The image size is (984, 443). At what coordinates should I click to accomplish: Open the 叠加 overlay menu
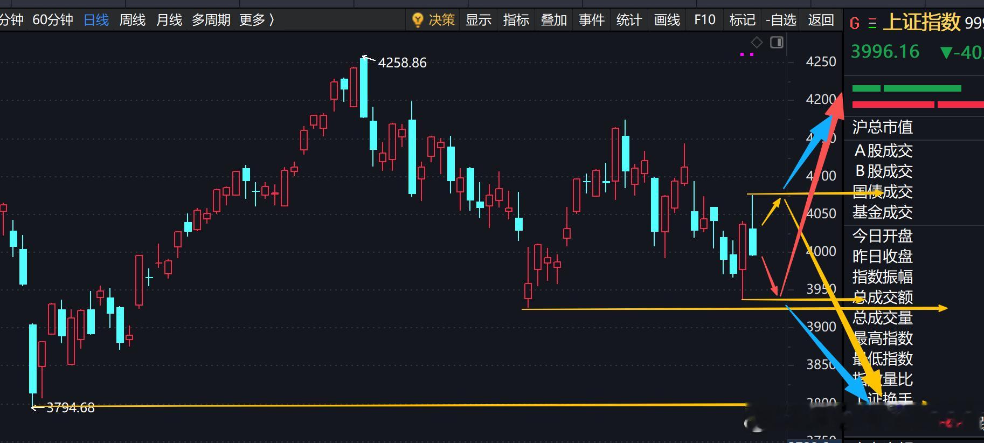554,20
